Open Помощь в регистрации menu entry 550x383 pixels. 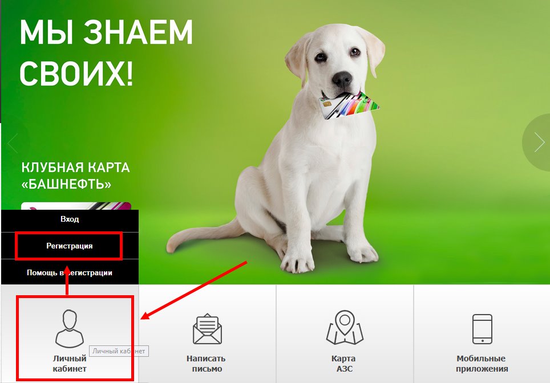pos(70,272)
